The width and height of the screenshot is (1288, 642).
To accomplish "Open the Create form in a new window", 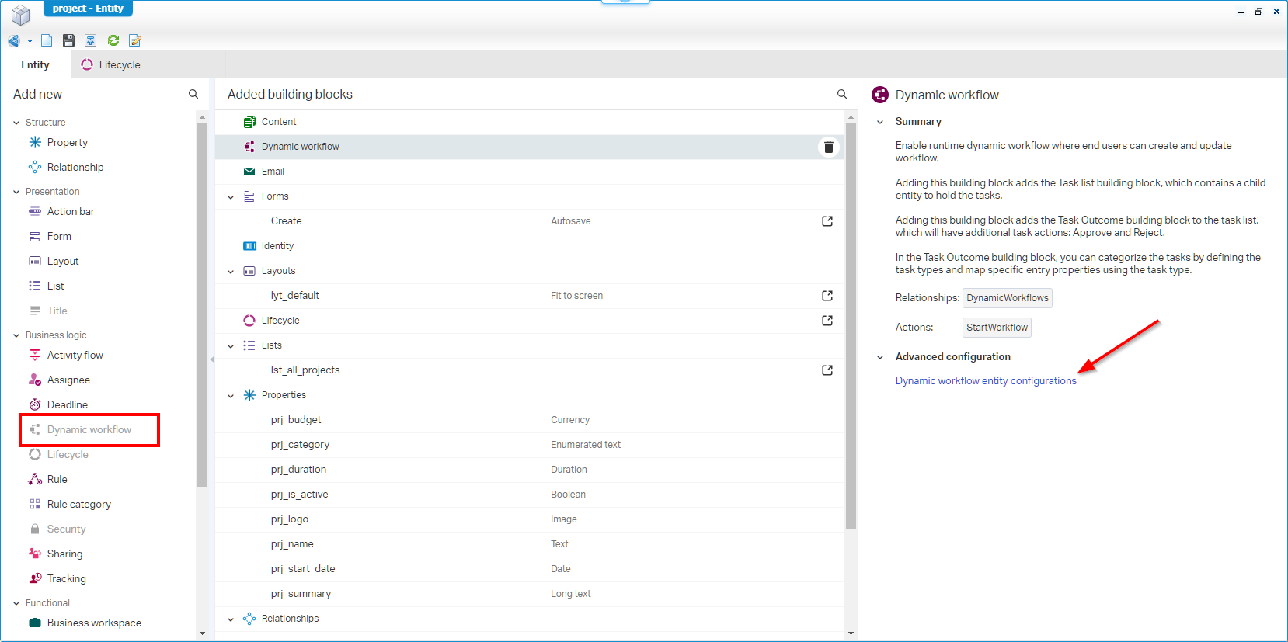I will [x=827, y=221].
